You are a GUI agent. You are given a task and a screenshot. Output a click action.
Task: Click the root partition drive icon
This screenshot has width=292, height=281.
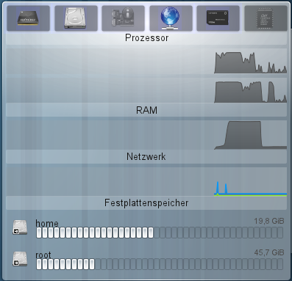click(x=20, y=259)
